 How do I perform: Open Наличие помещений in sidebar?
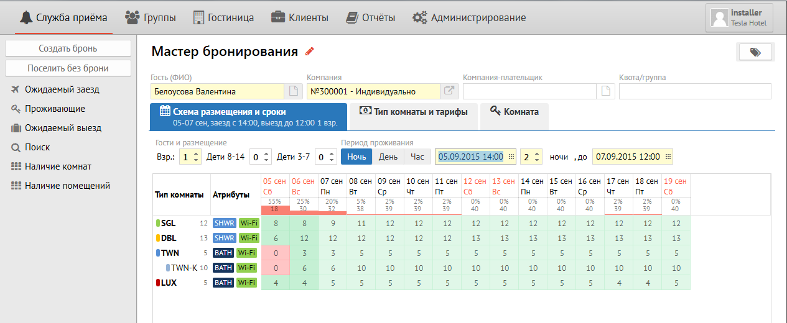(x=60, y=186)
